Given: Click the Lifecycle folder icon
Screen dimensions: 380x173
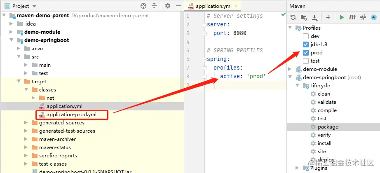Looking at the screenshot, I should point(306,86).
